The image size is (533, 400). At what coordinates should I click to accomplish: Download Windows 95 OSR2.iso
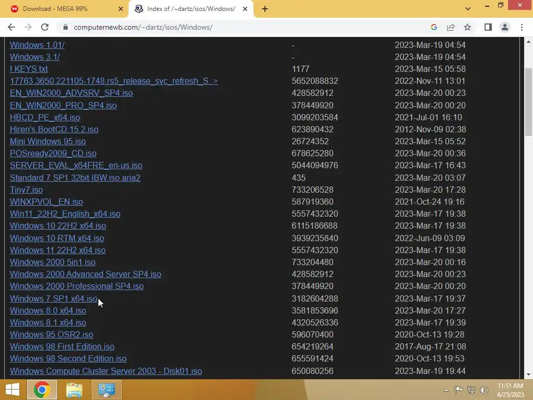(52, 334)
